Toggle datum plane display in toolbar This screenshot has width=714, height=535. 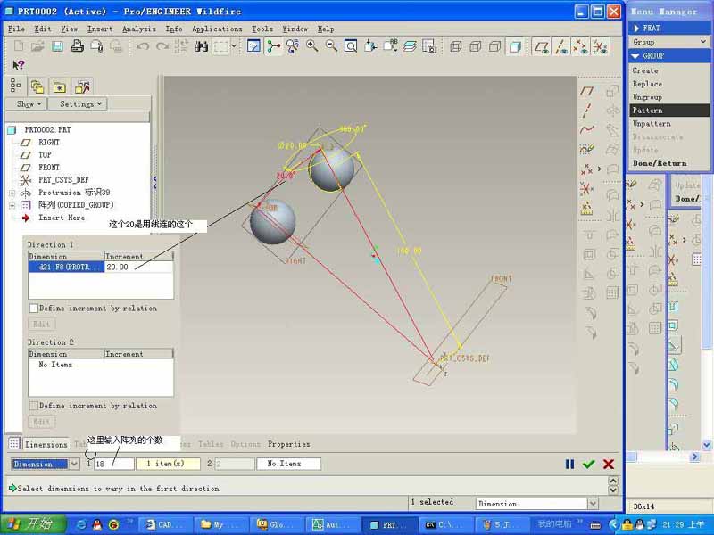tap(542, 46)
